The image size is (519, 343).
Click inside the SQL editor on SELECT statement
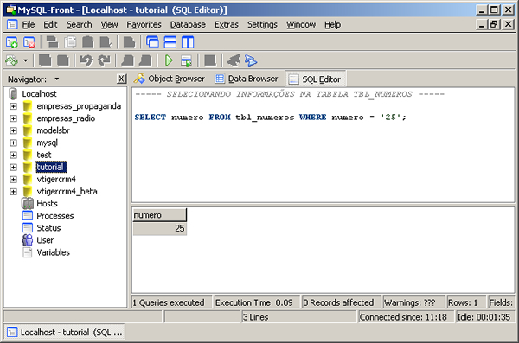tap(270, 118)
